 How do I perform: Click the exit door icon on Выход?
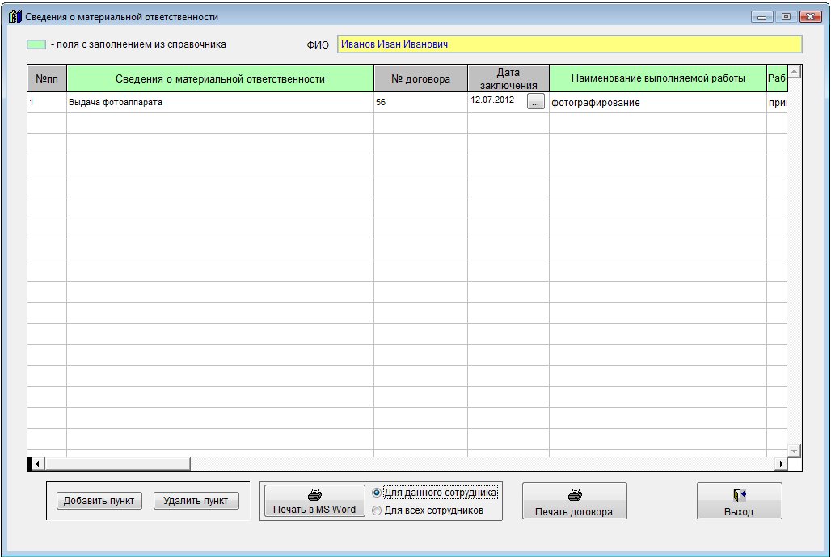click(x=740, y=495)
